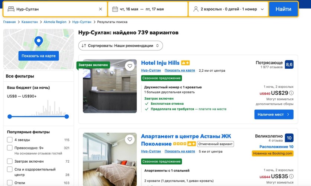Click the guests person icon

pos(195,9)
